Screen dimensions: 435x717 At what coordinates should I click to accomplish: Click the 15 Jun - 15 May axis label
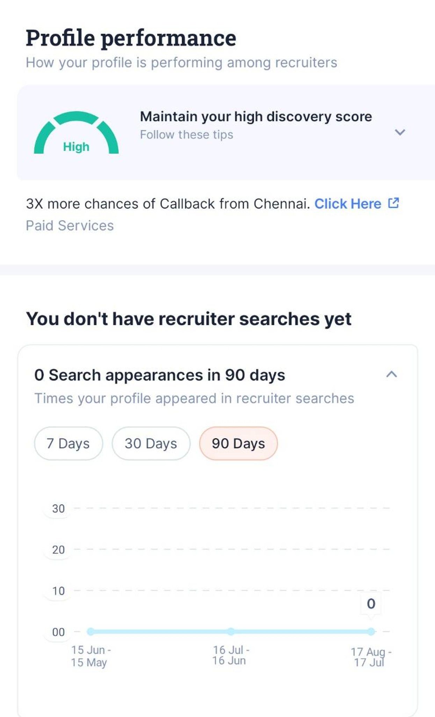[90, 656]
